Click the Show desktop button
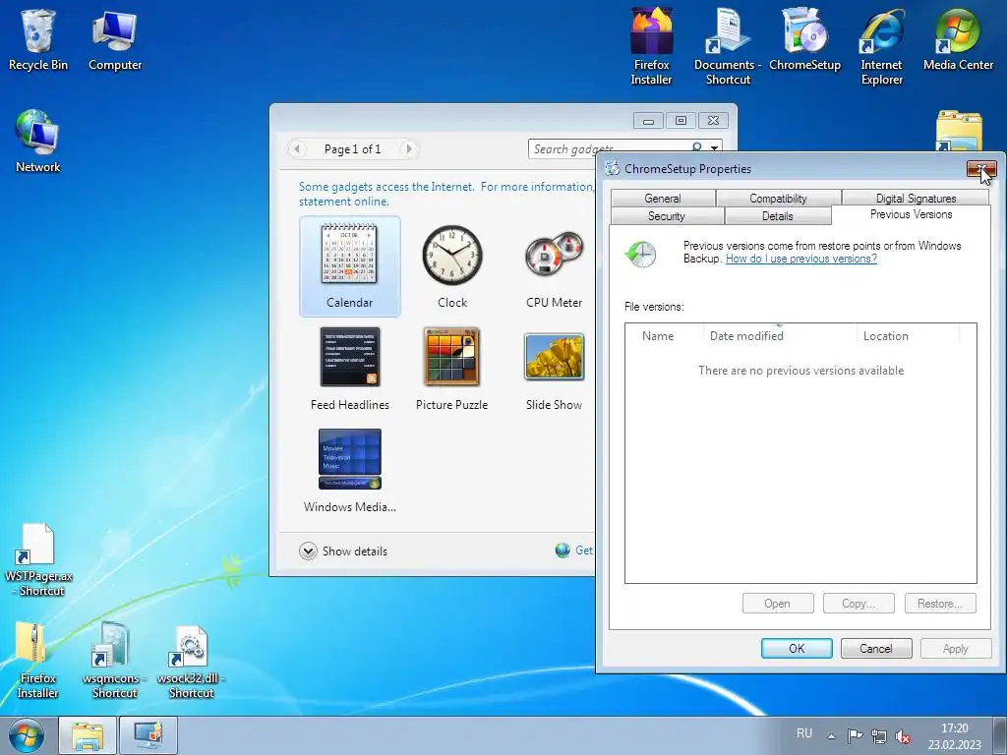1007x755 pixels. [1000, 735]
